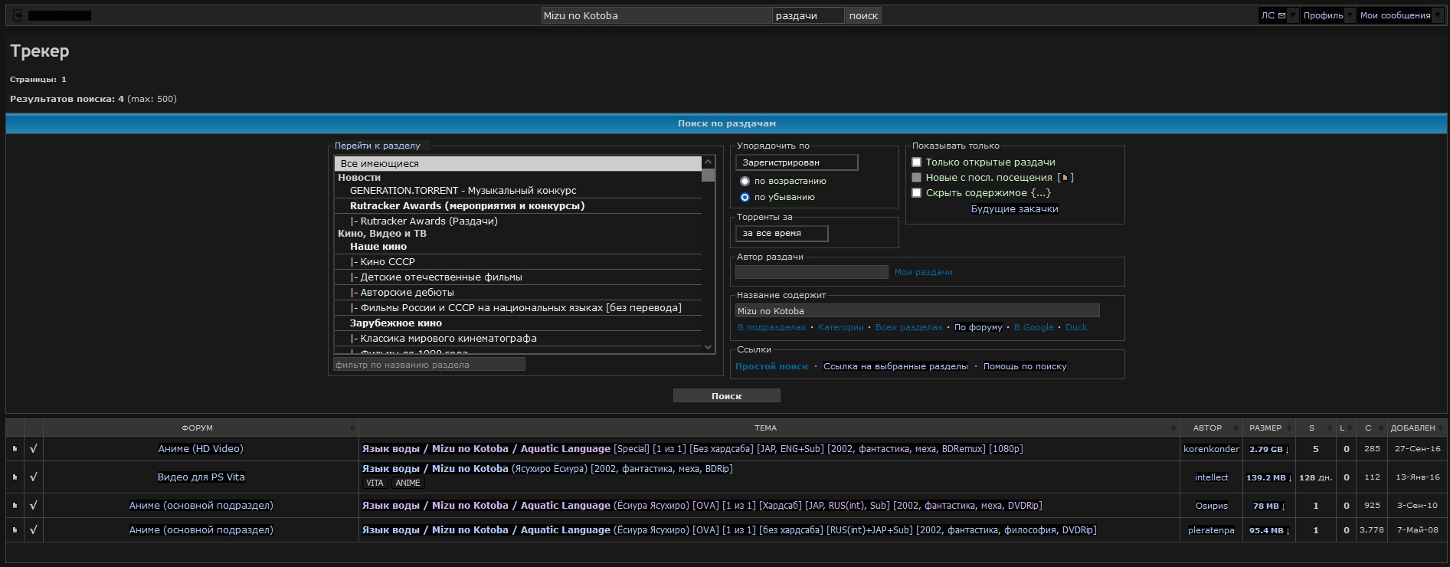
Task: Click the section name filter field
Action: pos(429,365)
